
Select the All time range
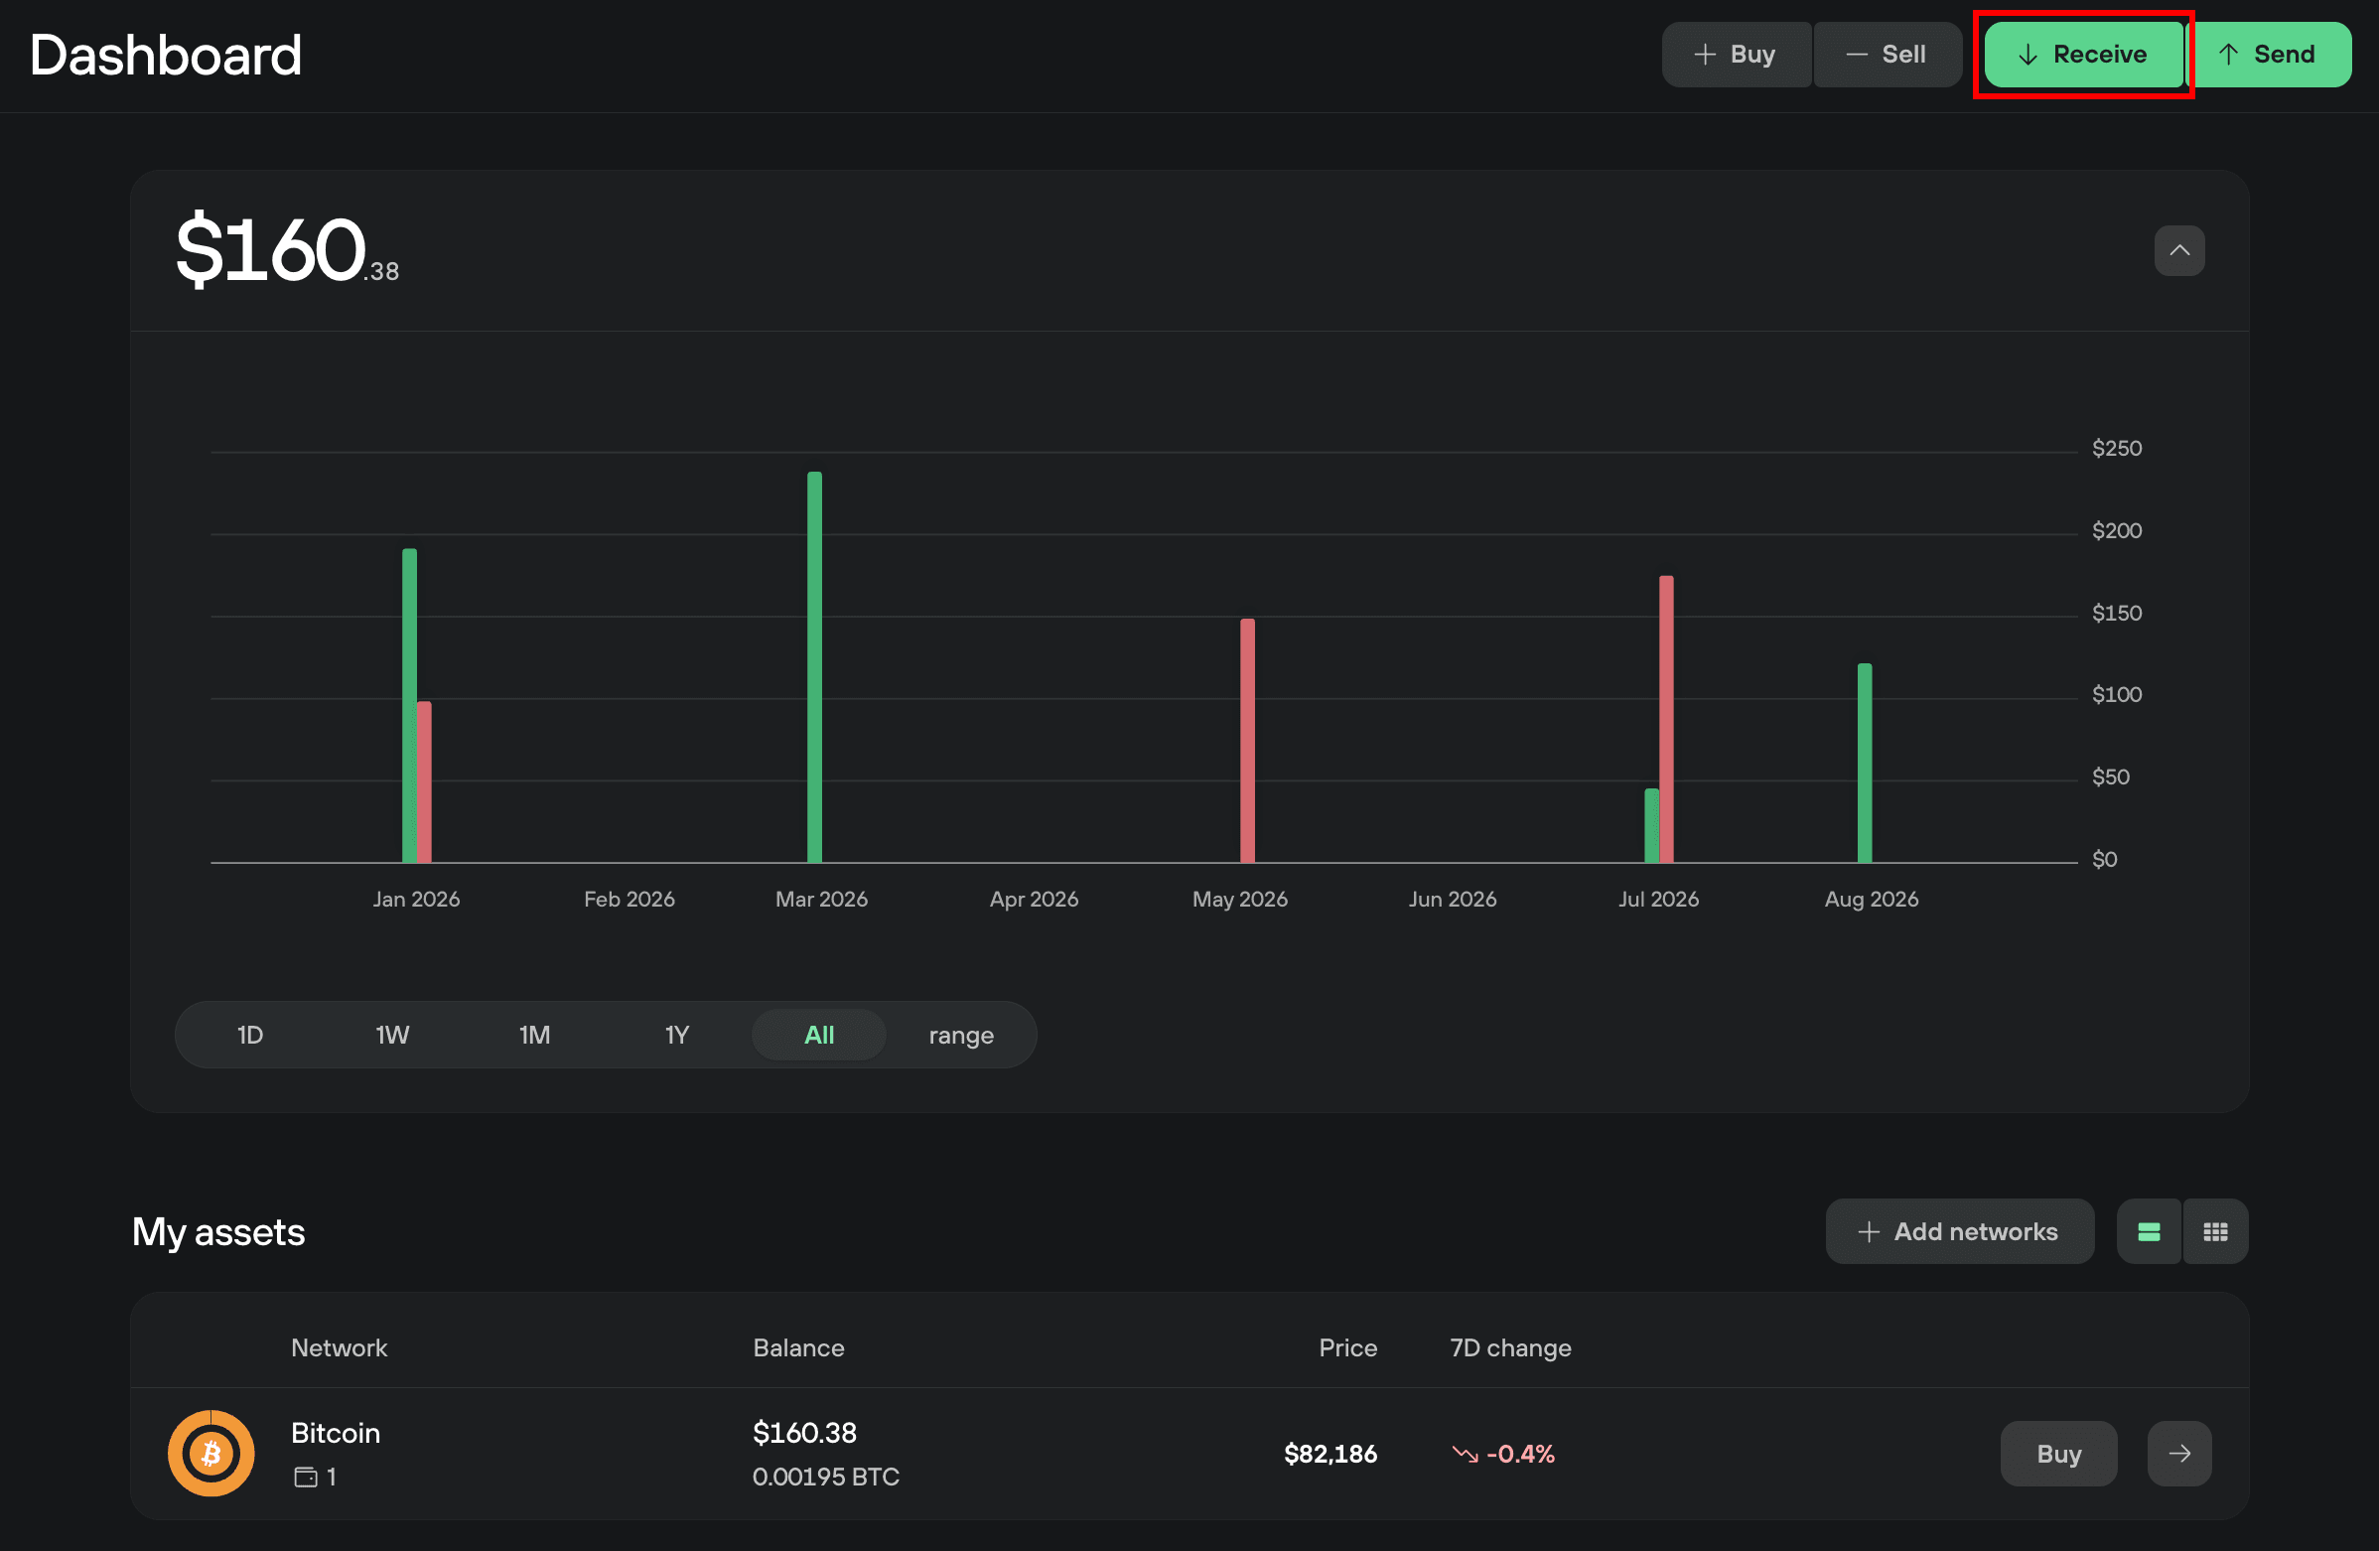pos(819,1035)
